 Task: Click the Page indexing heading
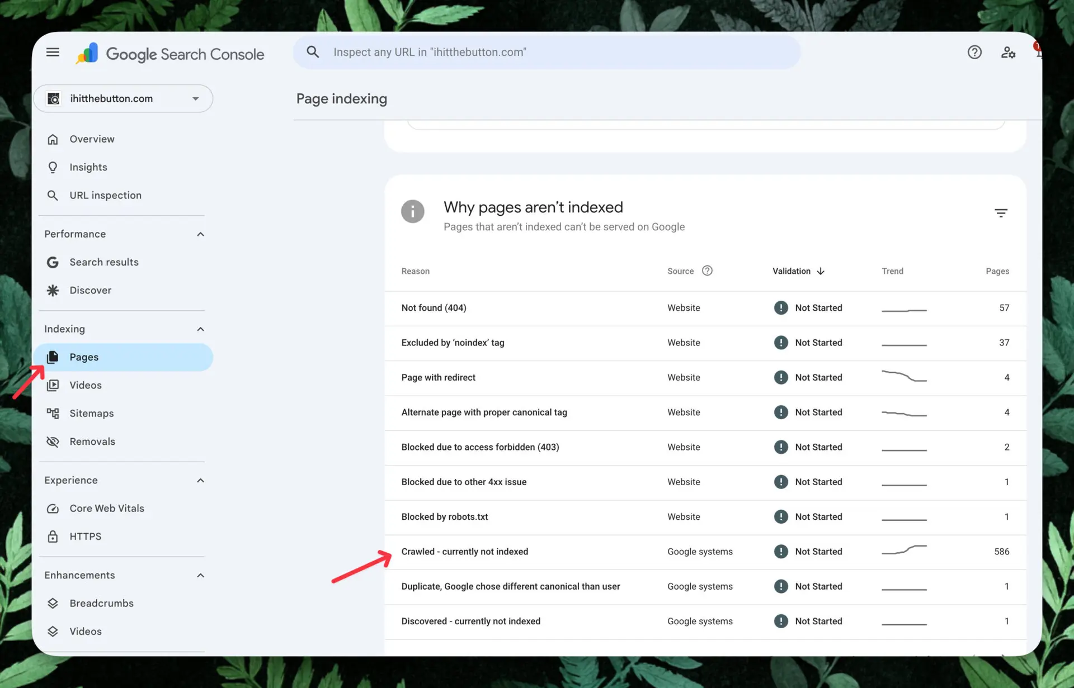coord(341,99)
